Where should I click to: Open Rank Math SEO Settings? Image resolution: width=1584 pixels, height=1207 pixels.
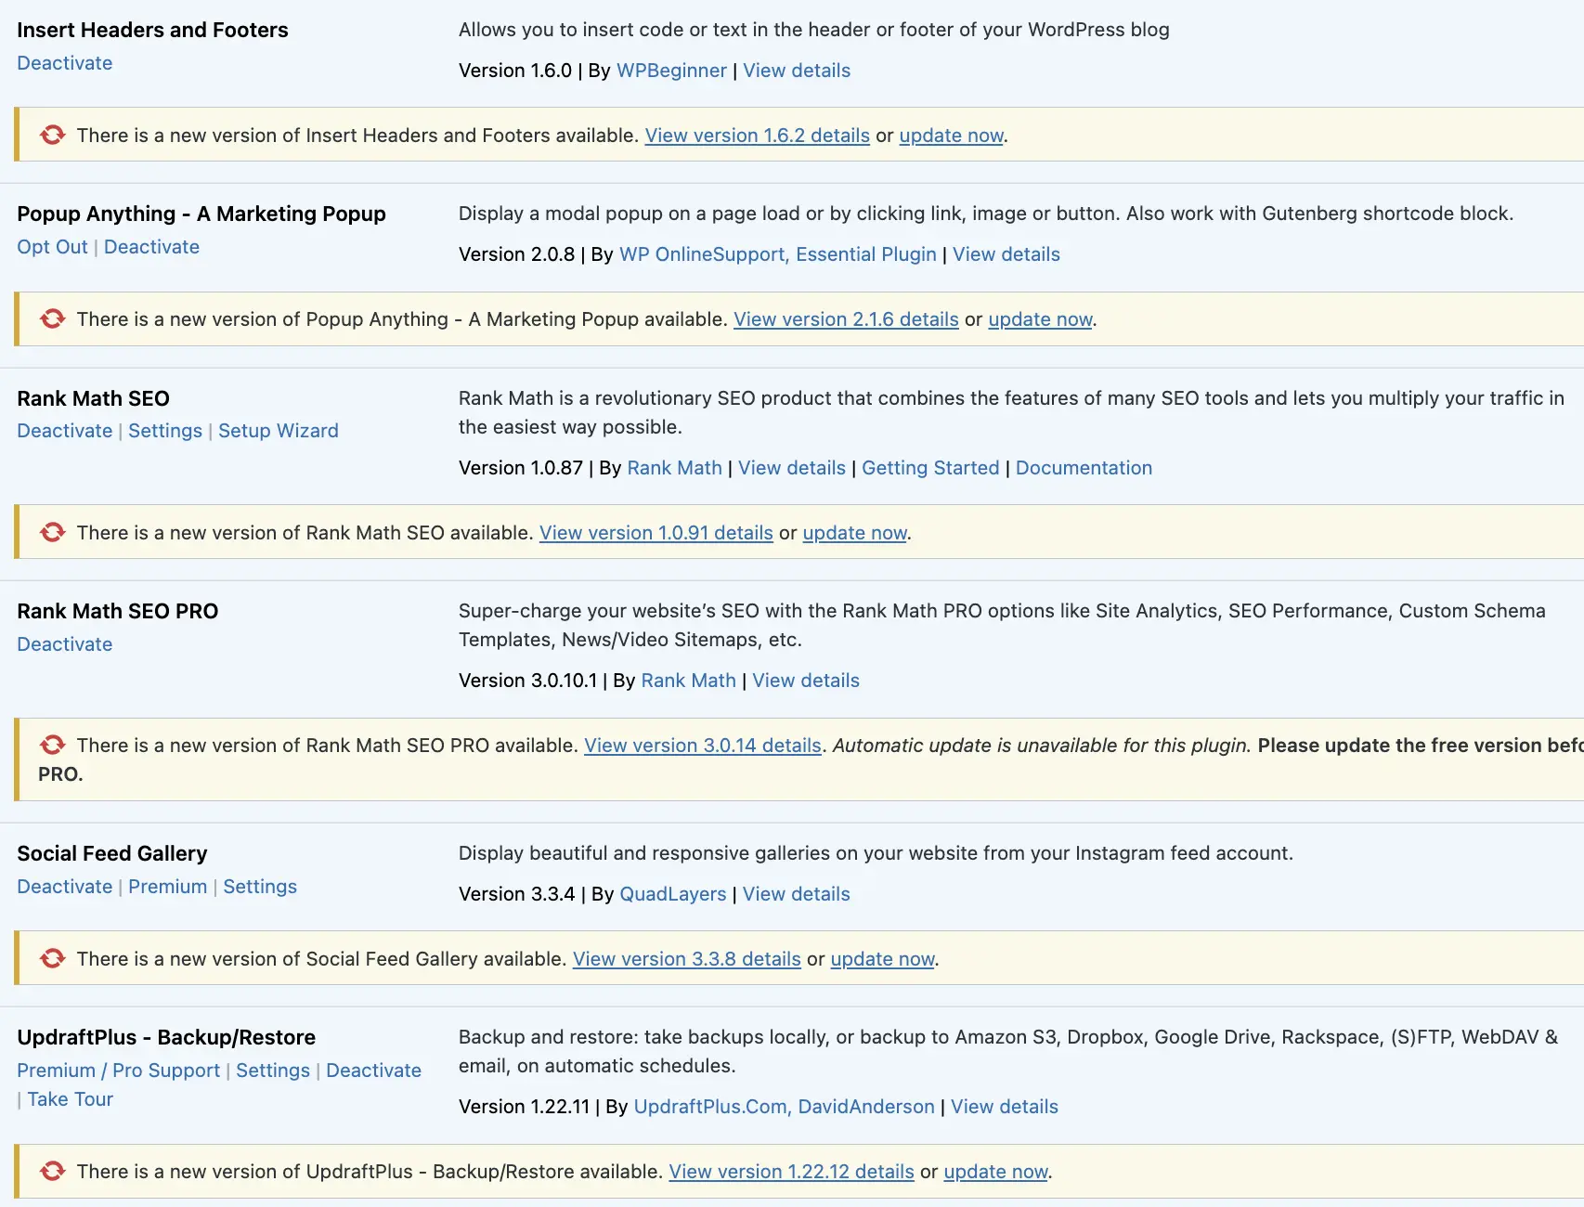pos(164,431)
